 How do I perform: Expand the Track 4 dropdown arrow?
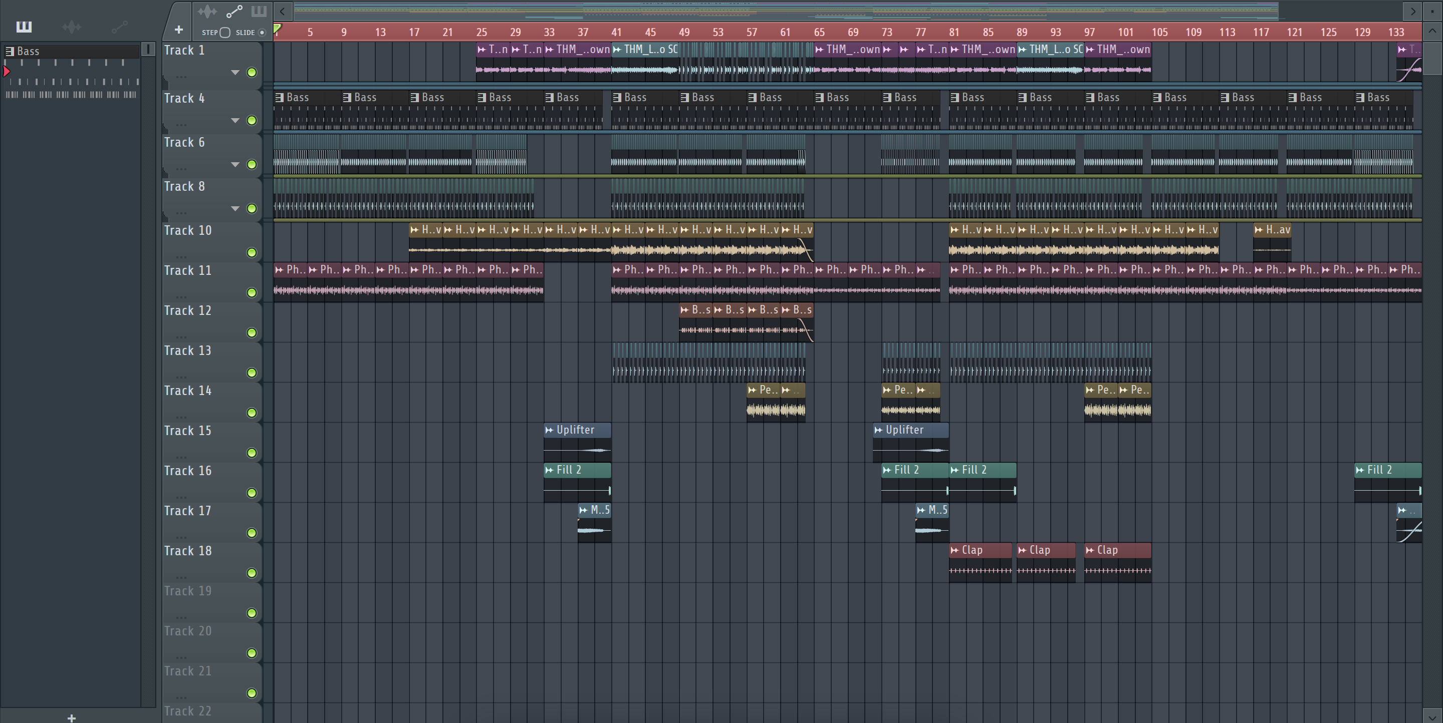coord(235,120)
